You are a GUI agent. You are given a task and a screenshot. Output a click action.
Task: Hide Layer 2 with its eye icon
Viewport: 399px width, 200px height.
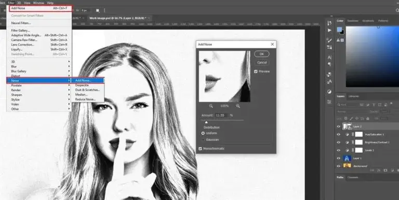(338, 126)
